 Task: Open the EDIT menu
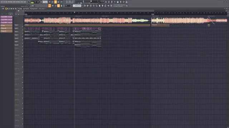click(x=4, y=2)
